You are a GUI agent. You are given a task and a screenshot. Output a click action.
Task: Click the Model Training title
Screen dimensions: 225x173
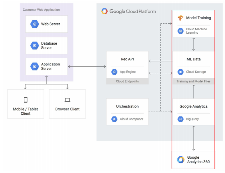pyautogui.click(x=198, y=18)
